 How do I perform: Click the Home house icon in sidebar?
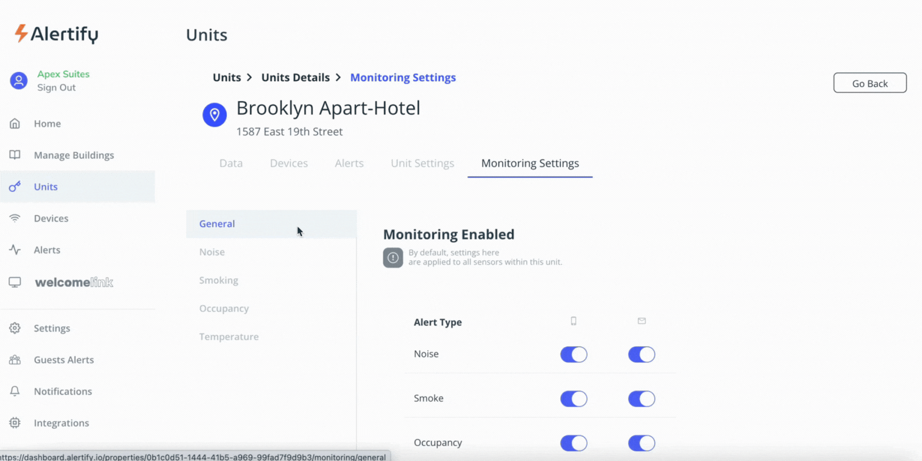(x=15, y=124)
